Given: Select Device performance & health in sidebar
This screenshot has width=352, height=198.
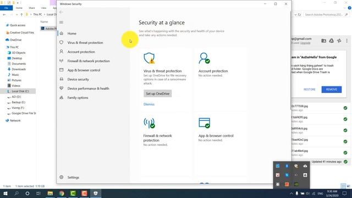Looking at the screenshot, I should (x=88, y=89).
